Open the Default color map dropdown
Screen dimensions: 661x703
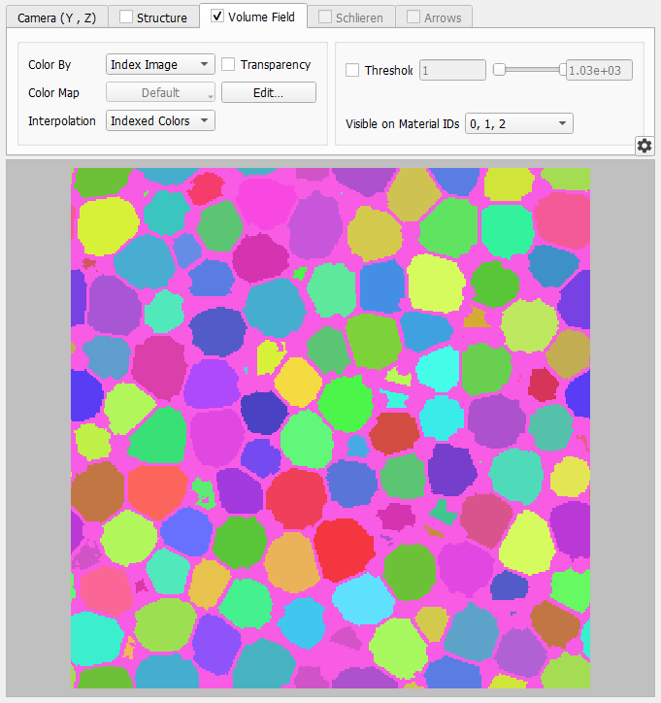(x=160, y=92)
